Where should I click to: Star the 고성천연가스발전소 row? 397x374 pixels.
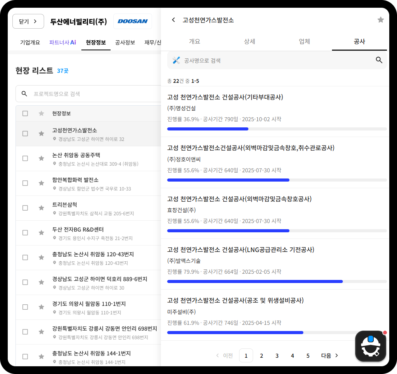tap(41, 134)
